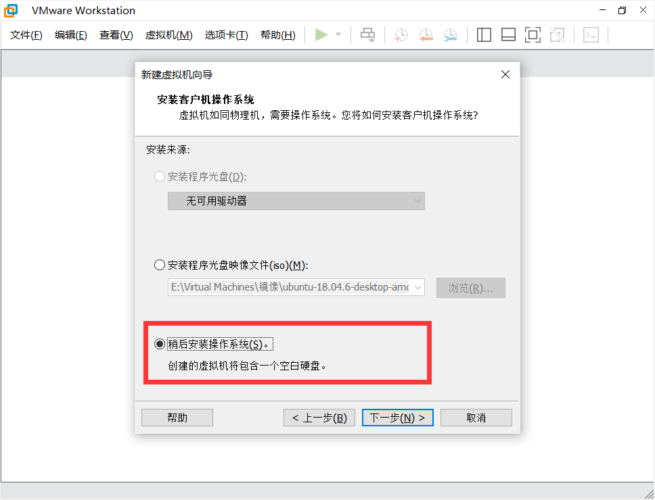Click the 安装客户机操作系统 heading text
This screenshot has width=655, height=500.
206,100
